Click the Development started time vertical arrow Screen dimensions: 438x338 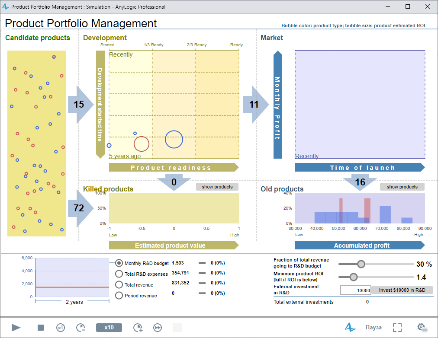100,105
